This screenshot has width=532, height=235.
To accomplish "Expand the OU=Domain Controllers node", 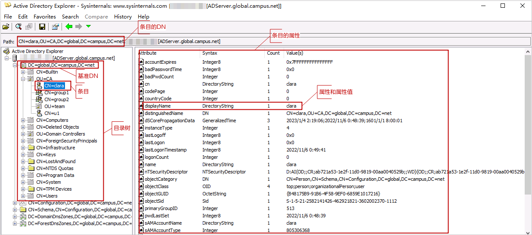I will (23, 134).
